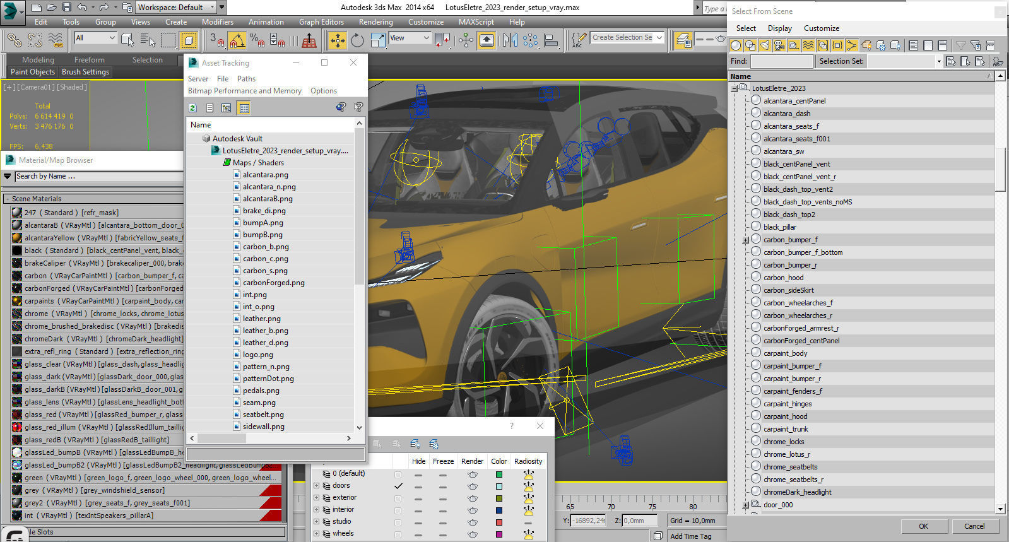Screen dimensions: 1009x542
Task: Toggle the Angle Snap icon
Action: tap(237, 40)
